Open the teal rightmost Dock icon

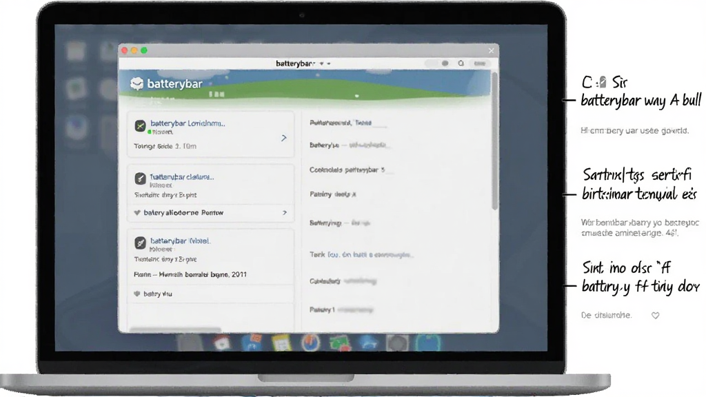pyautogui.click(x=427, y=343)
